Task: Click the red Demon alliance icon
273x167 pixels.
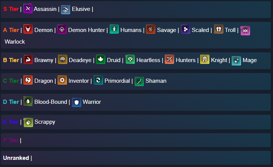Action: click(28, 30)
